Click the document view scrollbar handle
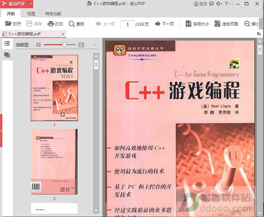The image size is (264, 217). [x=260, y=50]
